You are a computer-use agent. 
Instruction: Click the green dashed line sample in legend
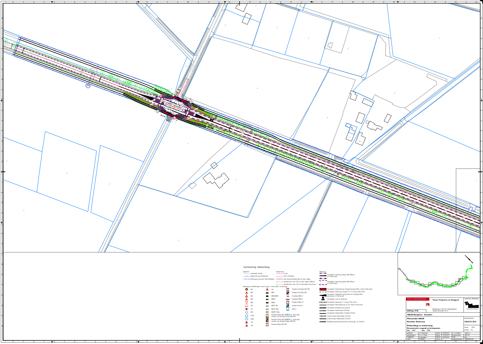(279, 284)
